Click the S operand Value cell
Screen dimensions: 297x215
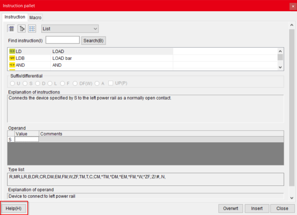click(27, 140)
